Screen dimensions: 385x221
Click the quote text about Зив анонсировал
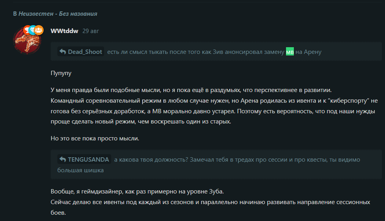[214, 52]
